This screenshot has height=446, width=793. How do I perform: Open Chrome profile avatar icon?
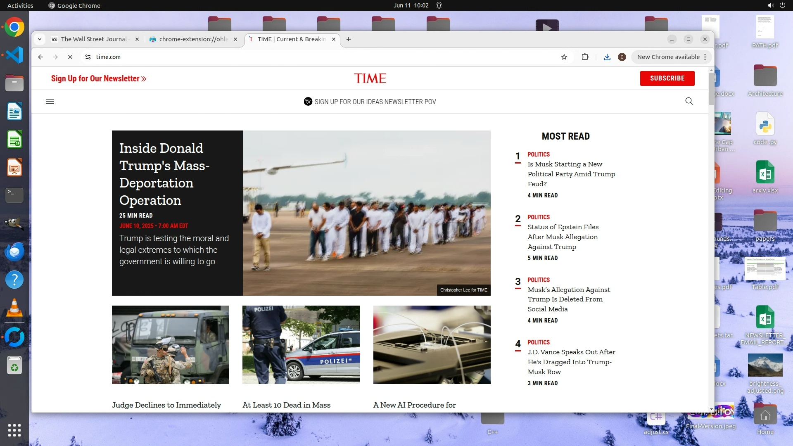coord(622,57)
